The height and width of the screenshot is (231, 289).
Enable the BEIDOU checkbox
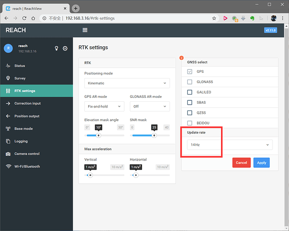190,123
